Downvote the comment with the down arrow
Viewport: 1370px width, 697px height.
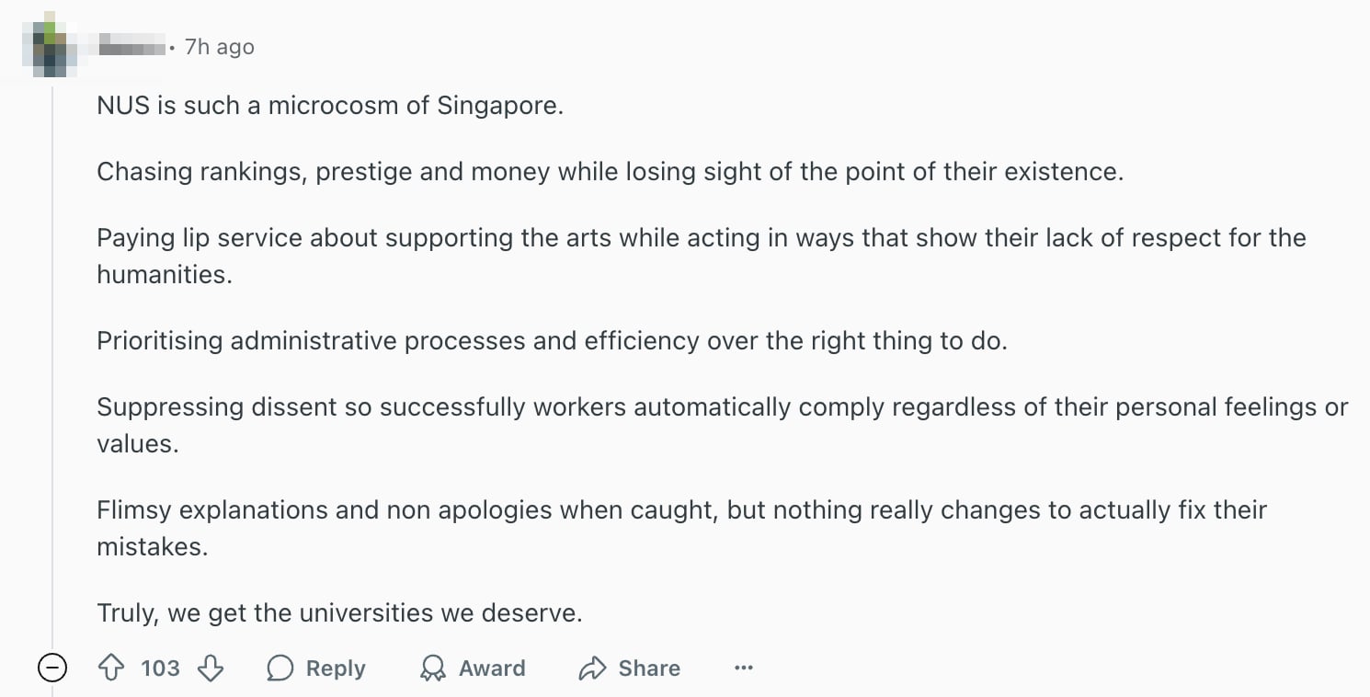click(x=211, y=668)
